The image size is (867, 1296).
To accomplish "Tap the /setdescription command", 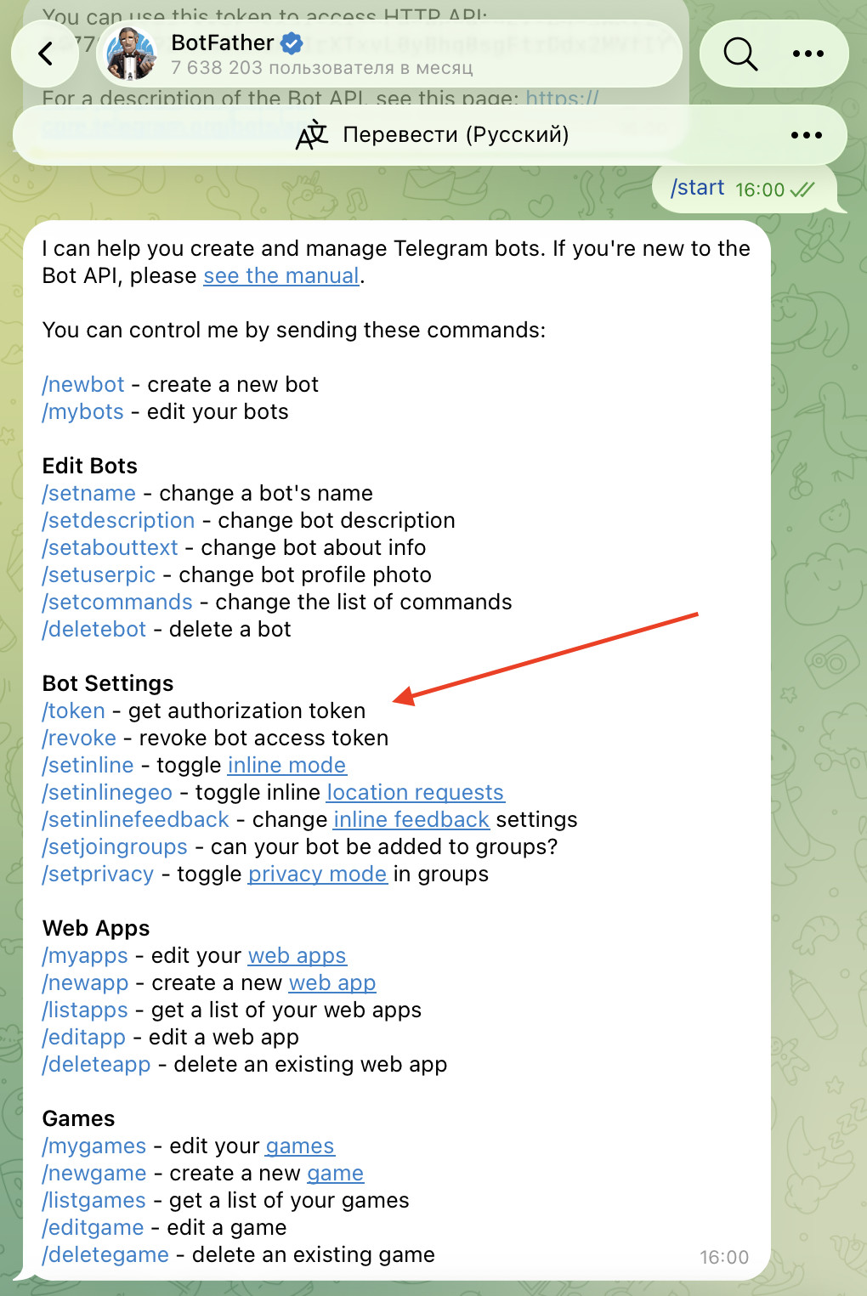I will point(119,520).
